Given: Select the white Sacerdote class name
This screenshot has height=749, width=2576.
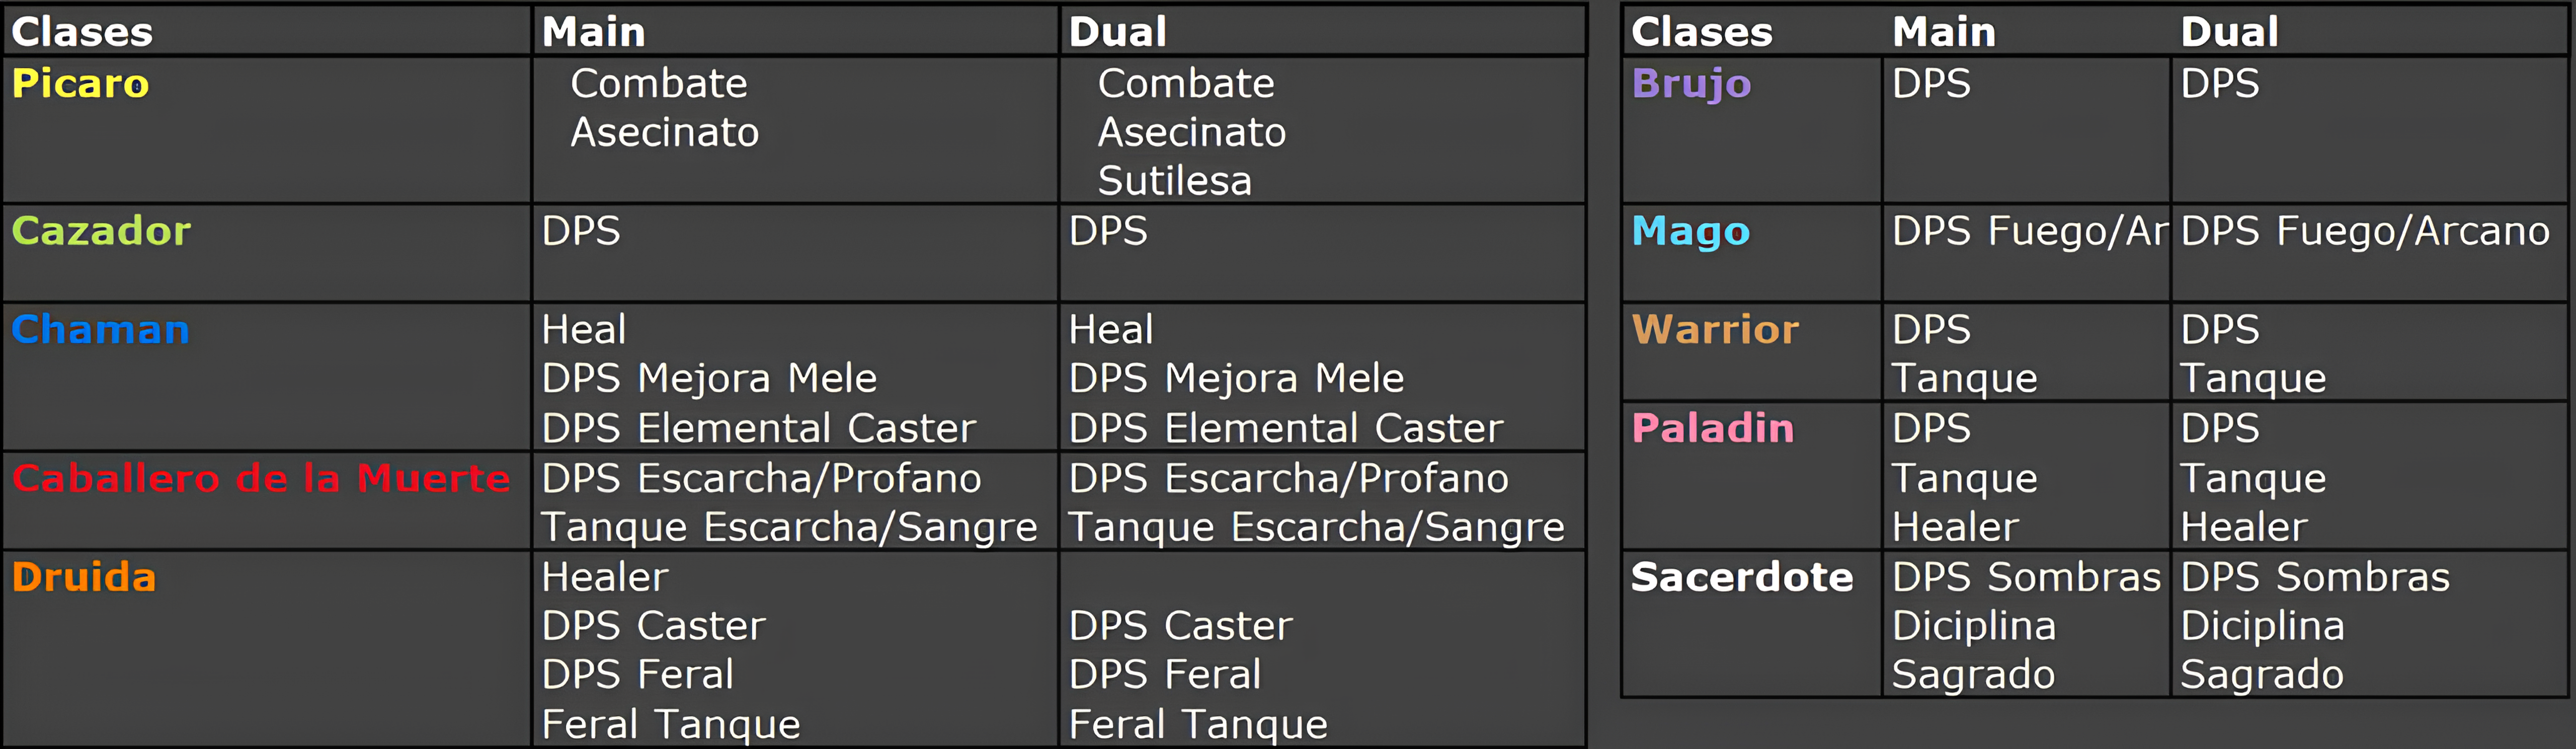Looking at the screenshot, I should (x=1742, y=577).
